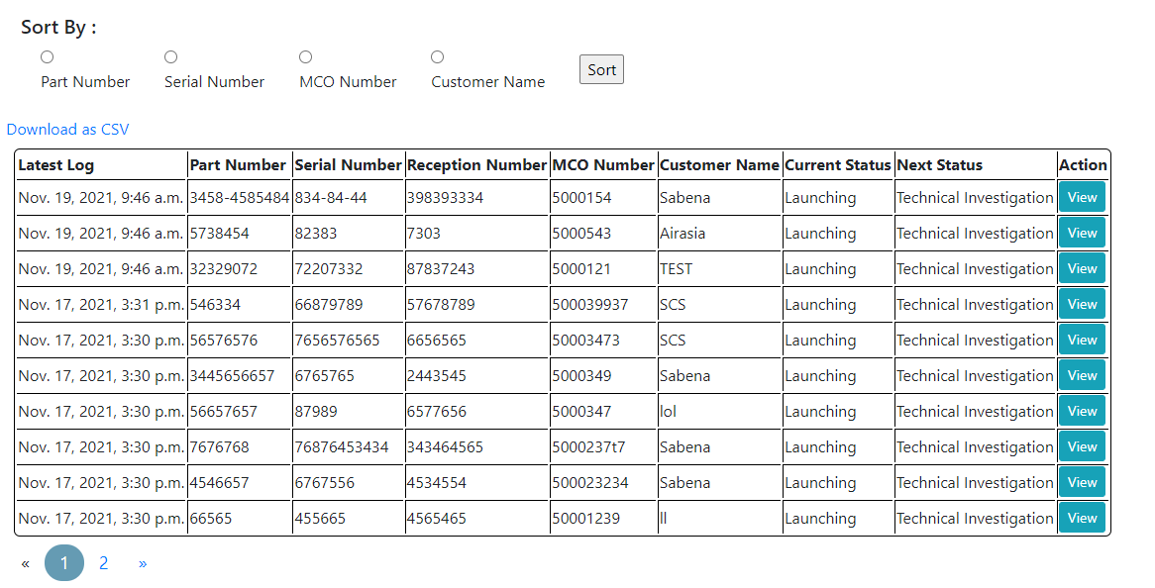This screenshot has height=588, width=1155.
Task: Click part number 66565 cell
Action: (240, 518)
